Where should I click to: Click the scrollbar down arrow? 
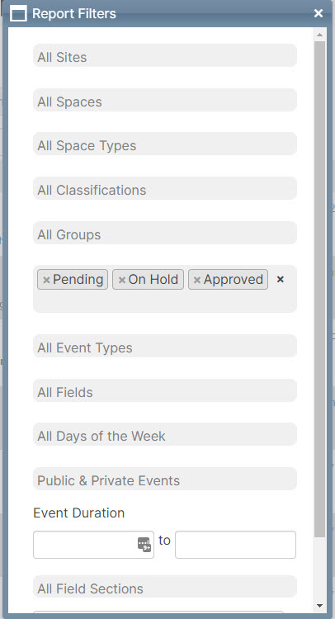(x=319, y=605)
